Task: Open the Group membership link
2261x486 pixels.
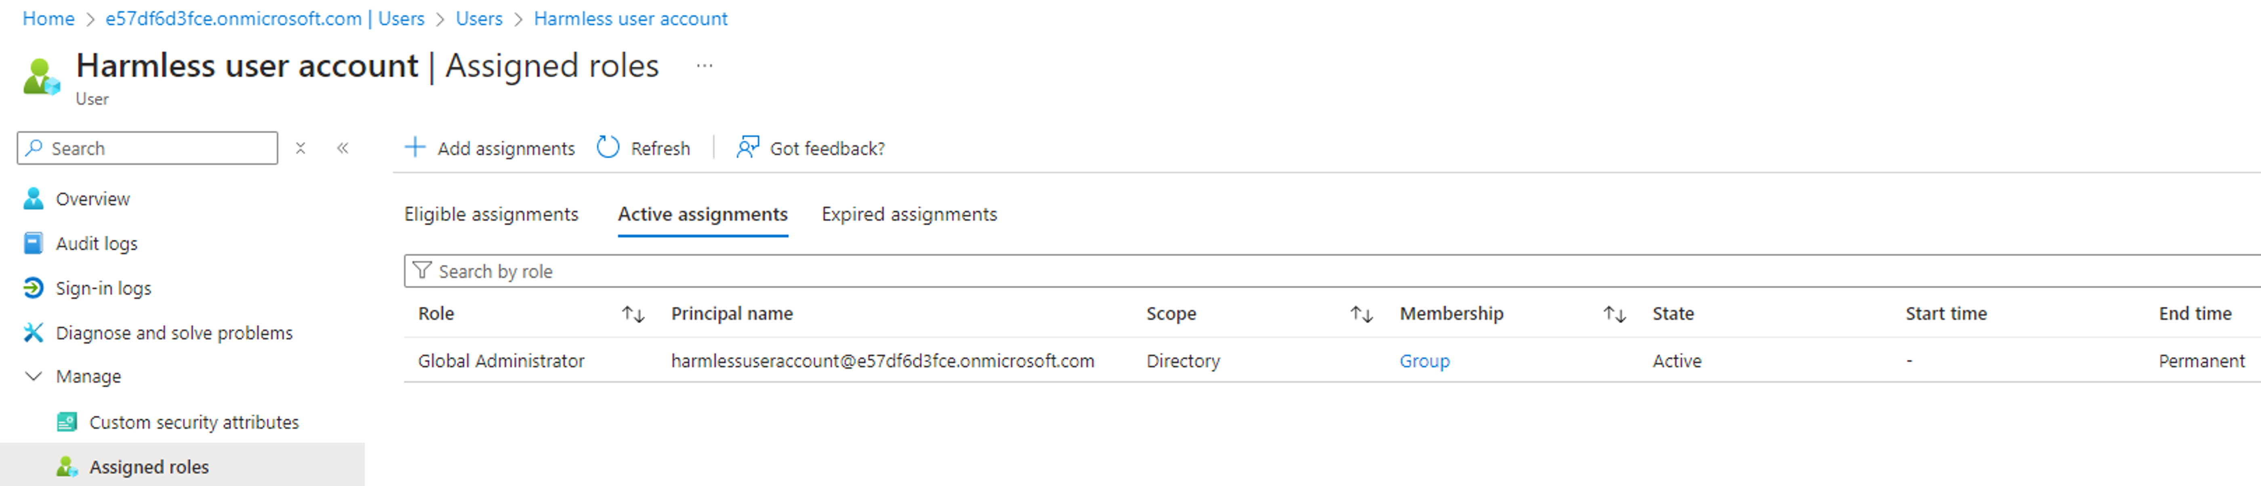Action: 1424,360
